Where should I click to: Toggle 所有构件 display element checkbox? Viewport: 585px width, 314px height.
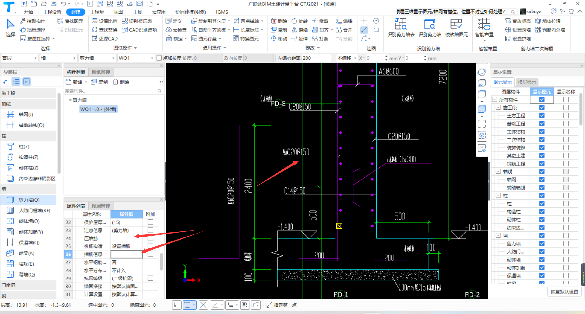pyautogui.click(x=542, y=99)
